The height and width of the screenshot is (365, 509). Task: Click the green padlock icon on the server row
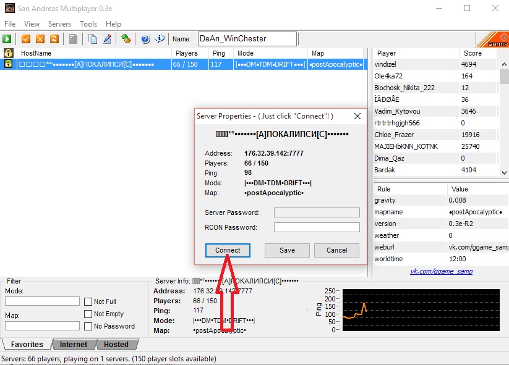coord(8,64)
